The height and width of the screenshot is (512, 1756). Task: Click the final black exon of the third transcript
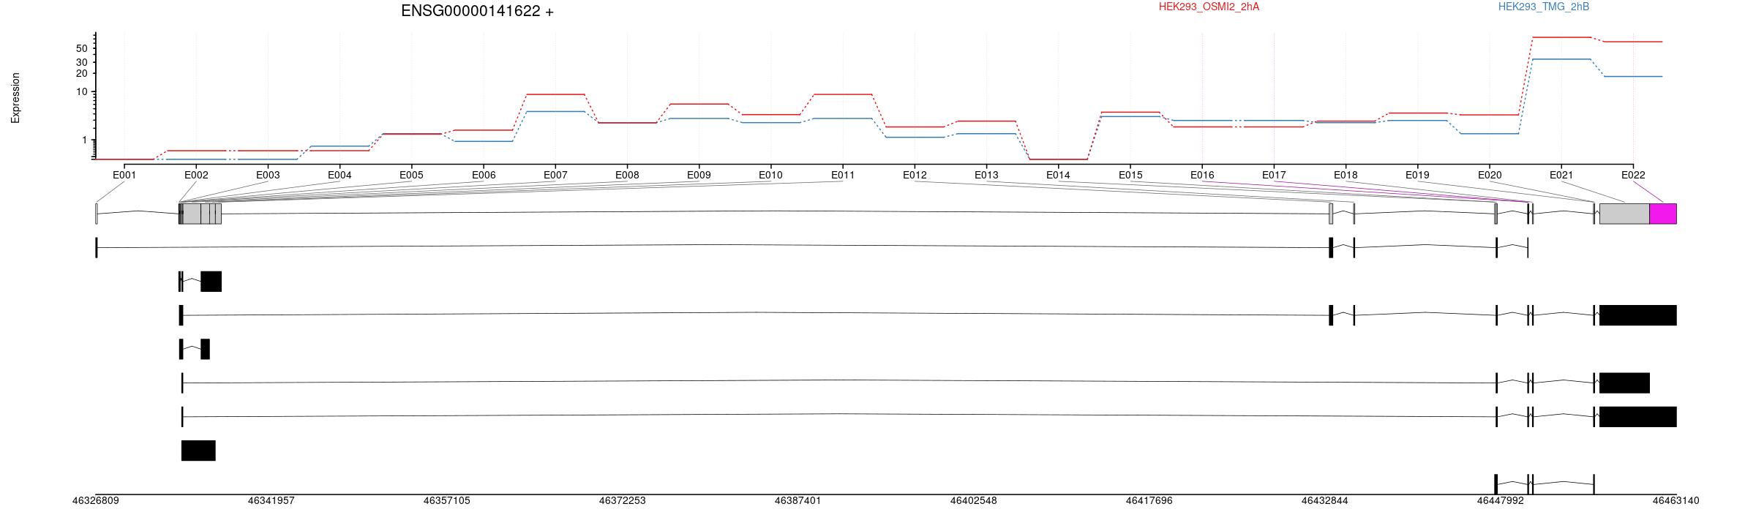[x=1637, y=315]
